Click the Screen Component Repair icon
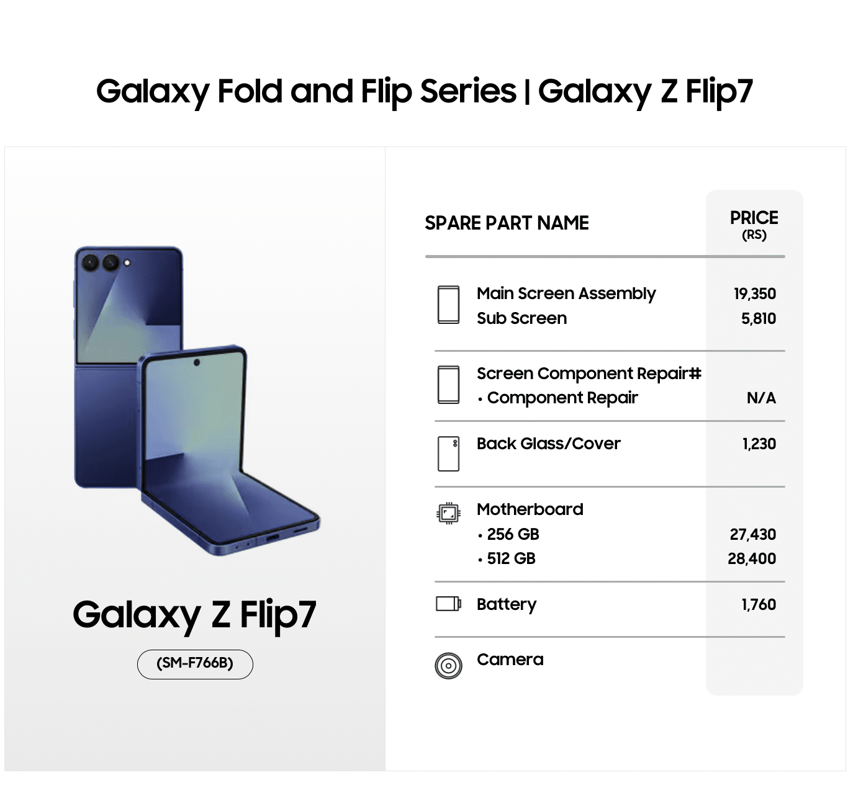848x788 pixels. [x=448, y=385]
